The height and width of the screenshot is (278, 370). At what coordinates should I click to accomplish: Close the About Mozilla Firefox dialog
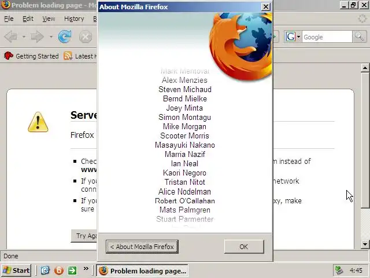(266, 7)
